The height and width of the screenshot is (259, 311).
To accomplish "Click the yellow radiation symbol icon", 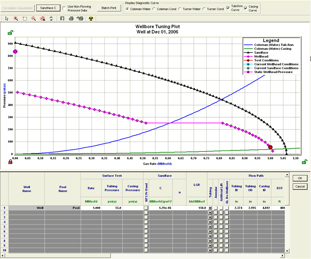I will pos(91,18).
